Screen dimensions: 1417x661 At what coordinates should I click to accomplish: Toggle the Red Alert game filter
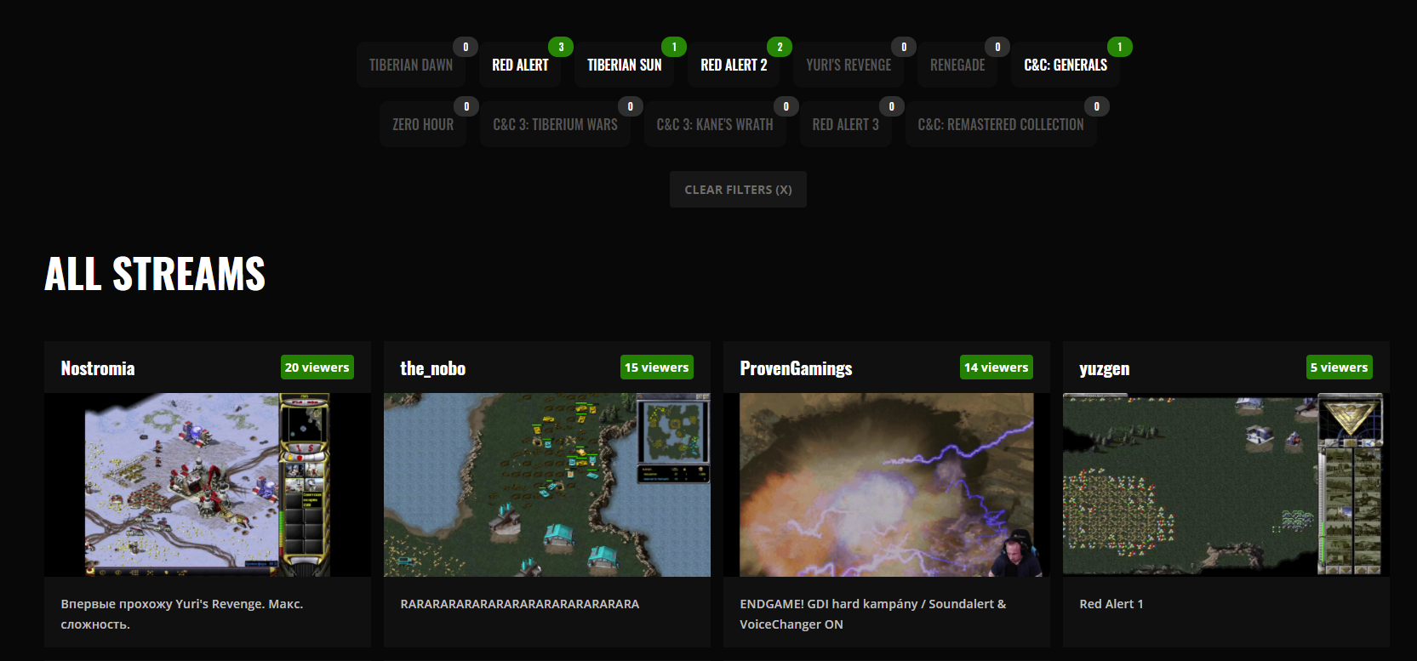click(x=520, y=65)
